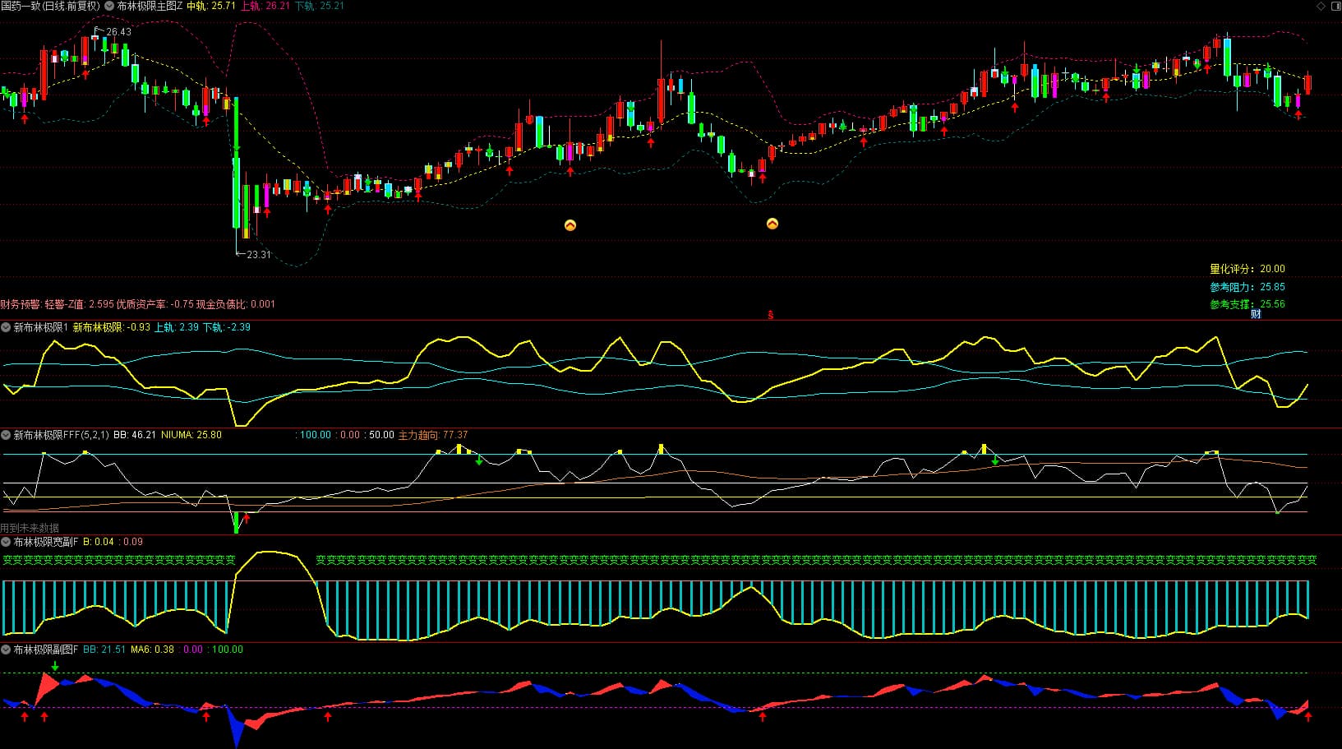This screenshot has height=749, width=1342.
Task: Click the 23.31 low price label
Action: 258,255
